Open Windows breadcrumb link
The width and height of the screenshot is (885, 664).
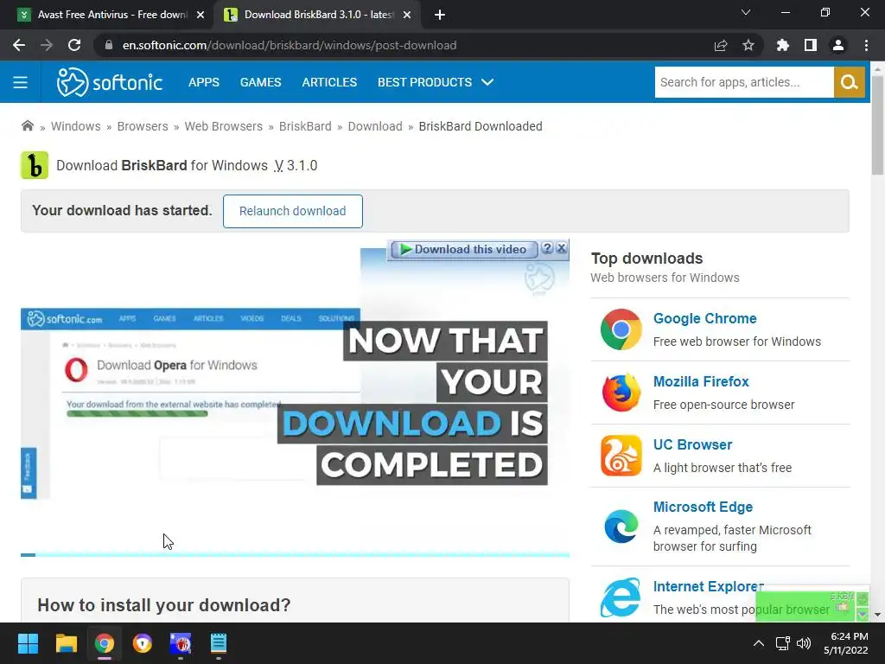pos(76,126)
